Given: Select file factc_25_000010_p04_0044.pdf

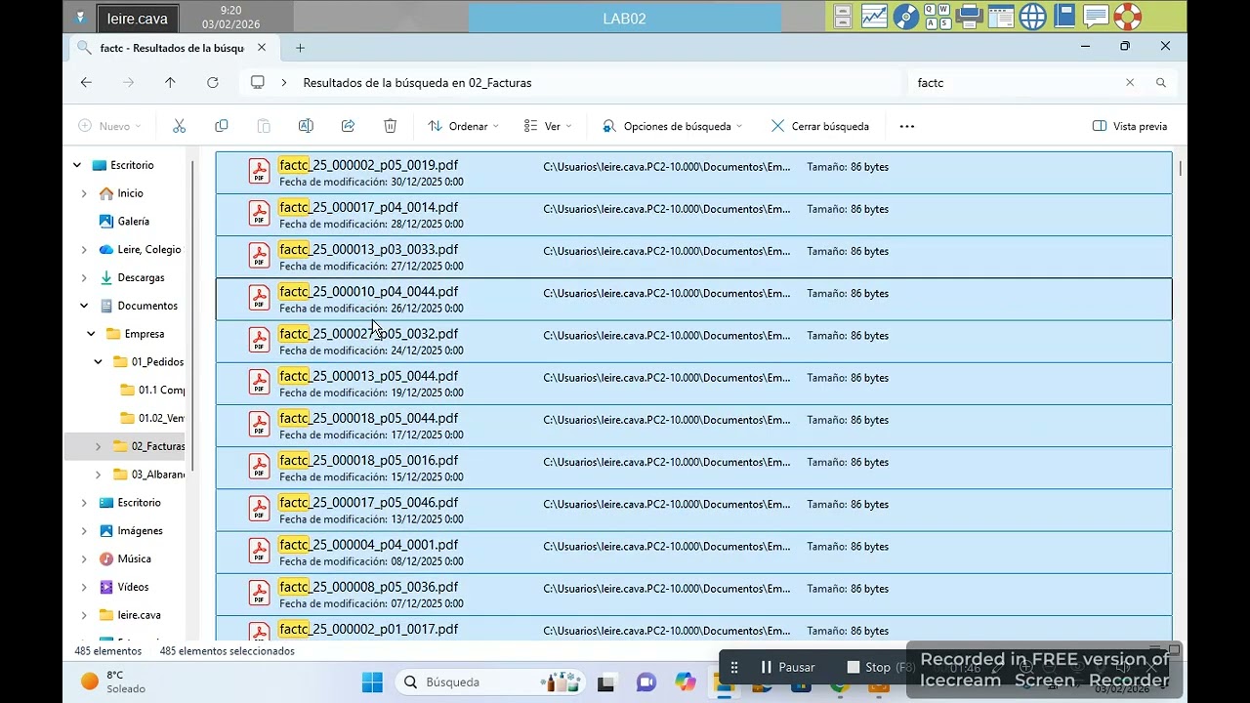Looking at the screenshot, I should click(694, 299).
